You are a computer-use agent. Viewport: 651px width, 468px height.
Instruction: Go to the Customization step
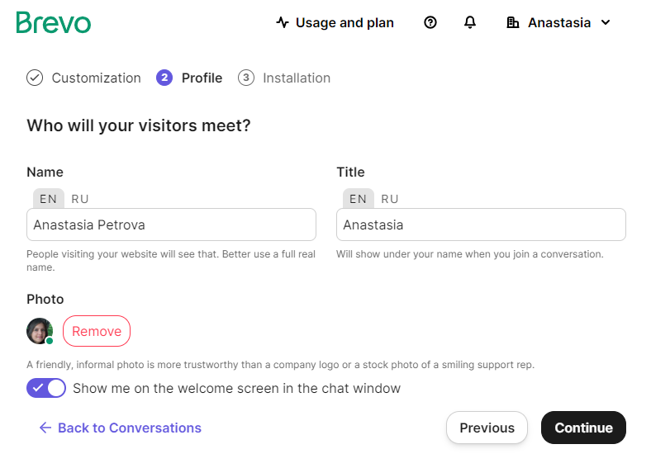coord(83,78)
